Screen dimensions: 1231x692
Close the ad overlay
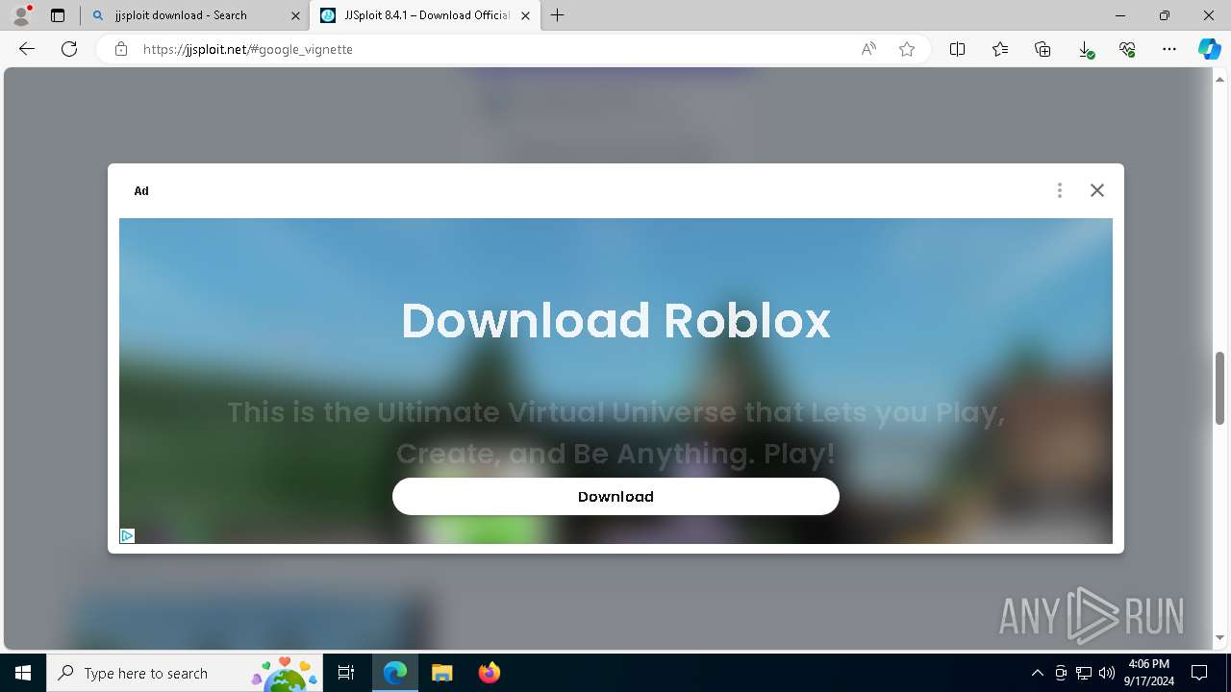(x=1097, y=190)
